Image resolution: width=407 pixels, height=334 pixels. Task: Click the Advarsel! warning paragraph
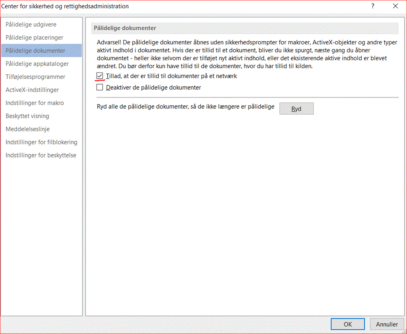tap(247, 54)
